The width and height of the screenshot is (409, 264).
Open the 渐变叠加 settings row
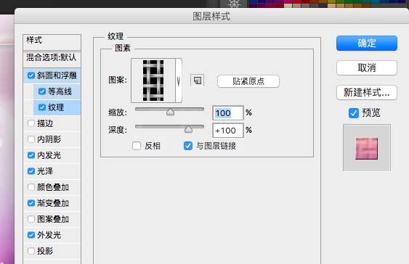pos(52,203)
